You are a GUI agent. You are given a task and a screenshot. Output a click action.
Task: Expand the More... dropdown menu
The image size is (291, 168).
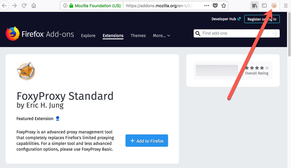(162, 35)
